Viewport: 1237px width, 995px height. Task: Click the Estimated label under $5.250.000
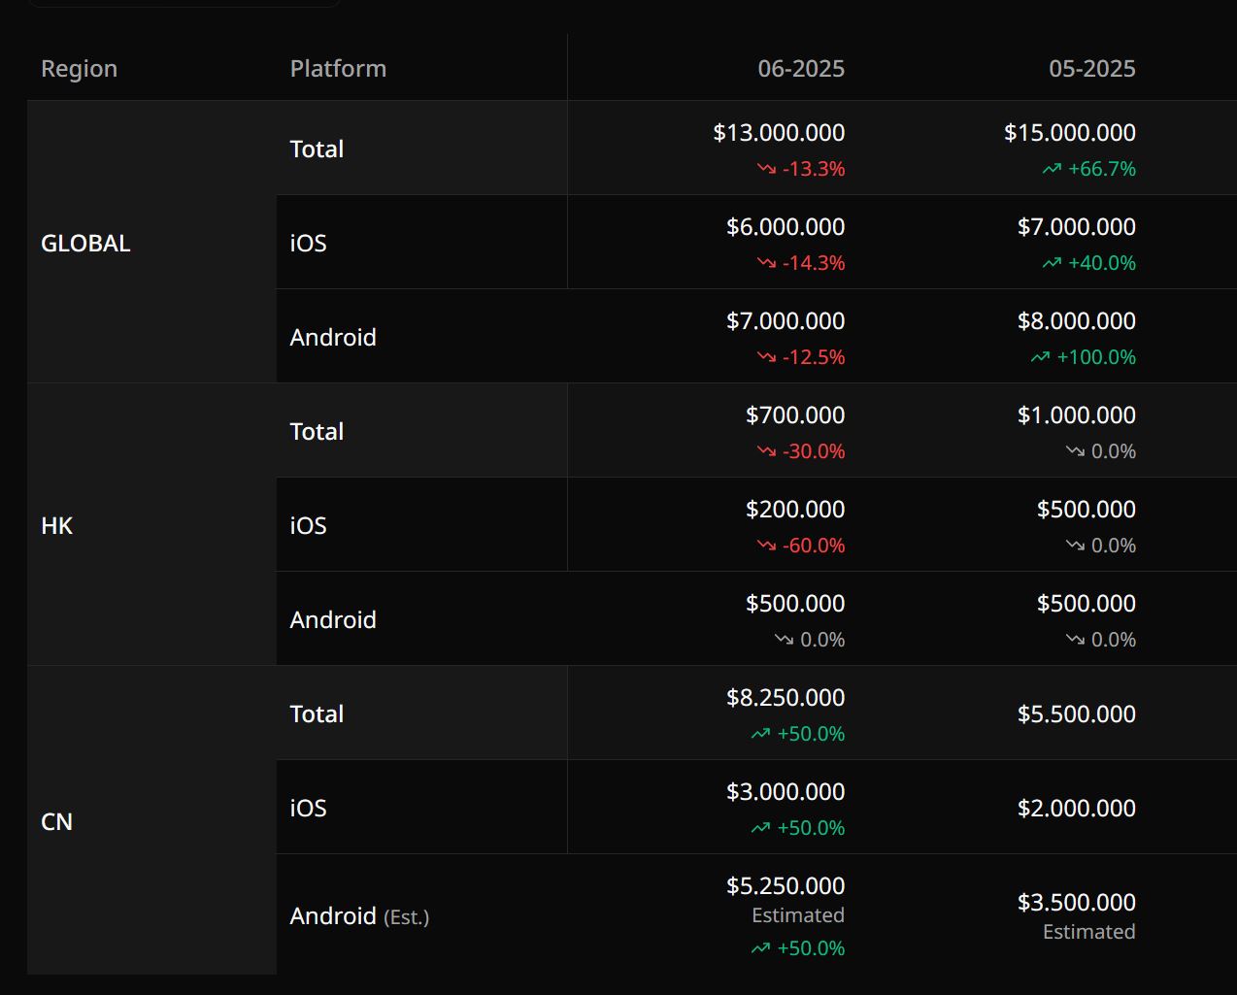798,915
